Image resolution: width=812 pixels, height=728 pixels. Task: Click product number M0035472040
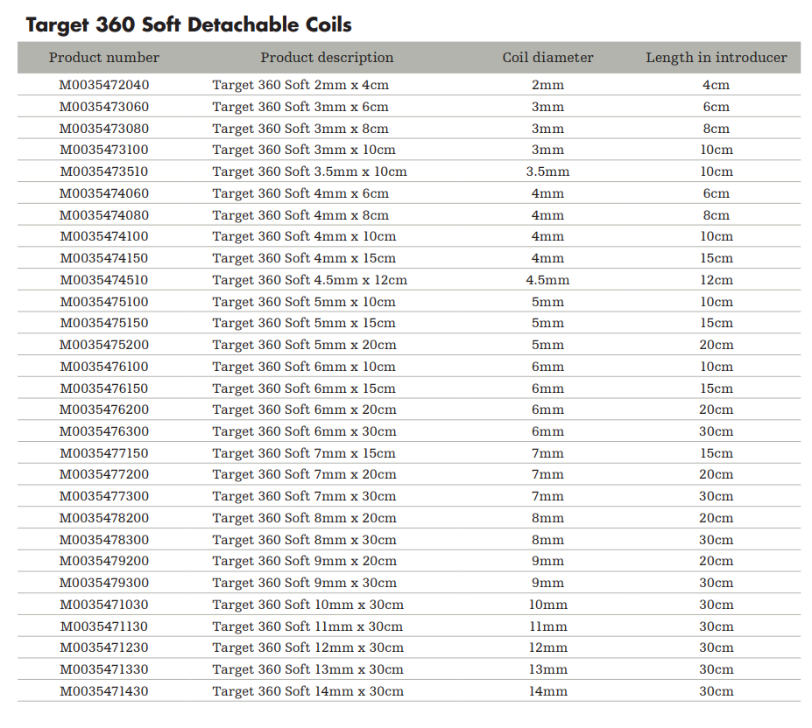point(104,85)
